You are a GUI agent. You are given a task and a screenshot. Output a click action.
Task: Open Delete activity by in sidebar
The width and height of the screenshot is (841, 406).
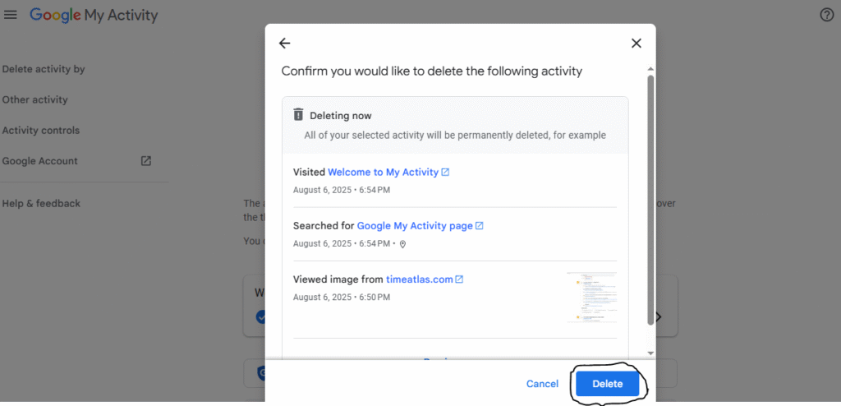[x=44, y=69]
